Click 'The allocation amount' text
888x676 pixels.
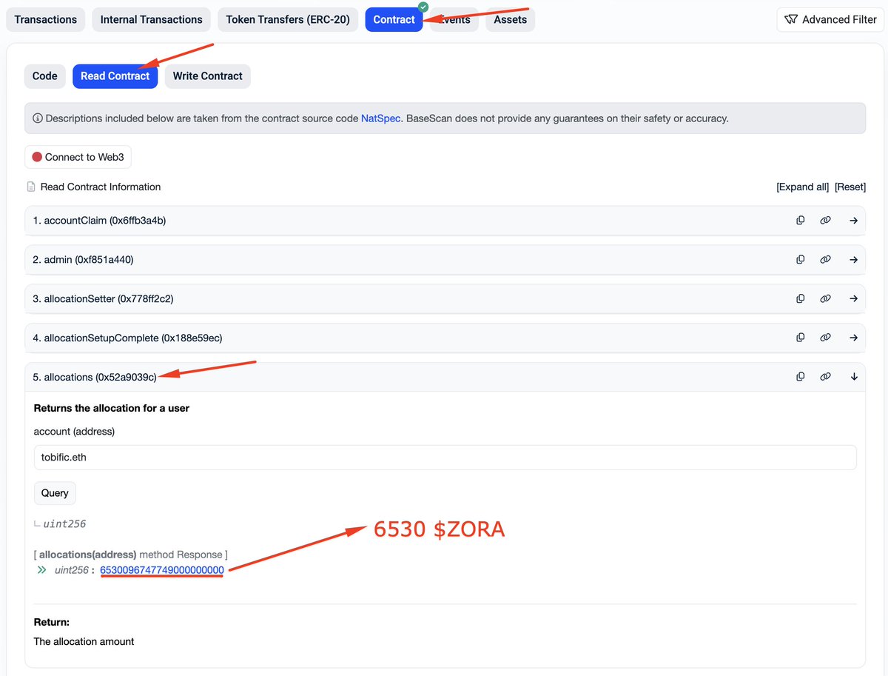coord(84,642)
